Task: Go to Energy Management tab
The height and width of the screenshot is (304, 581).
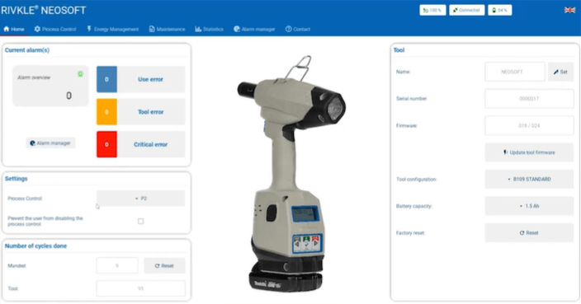Action: (x=112, y=29)
